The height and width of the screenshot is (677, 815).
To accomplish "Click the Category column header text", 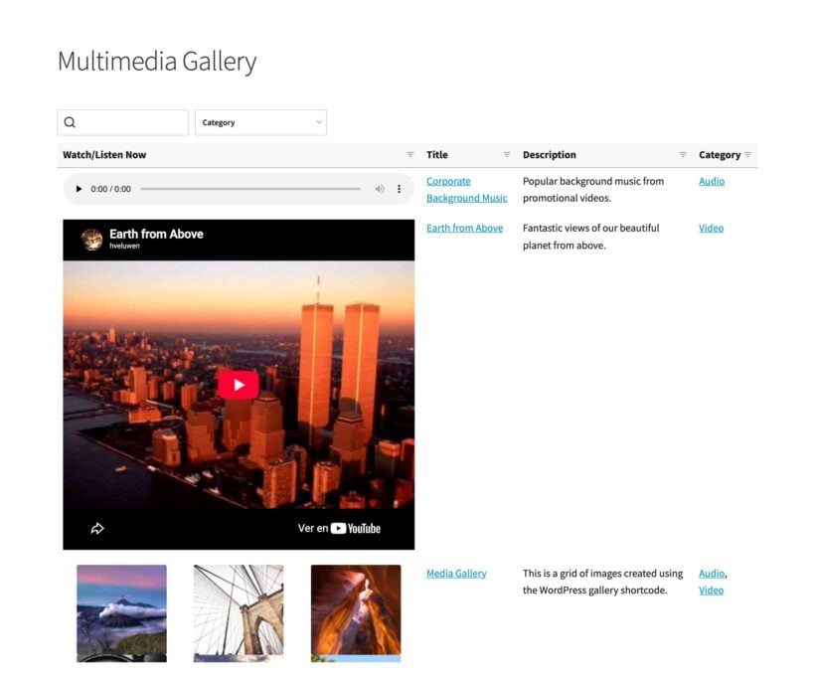I will point(720,155).
